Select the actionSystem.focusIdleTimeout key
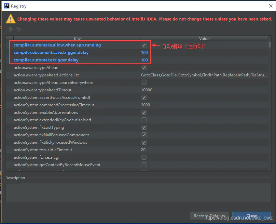This screenshot has height=224, width=276. click(x=43, y=150)
